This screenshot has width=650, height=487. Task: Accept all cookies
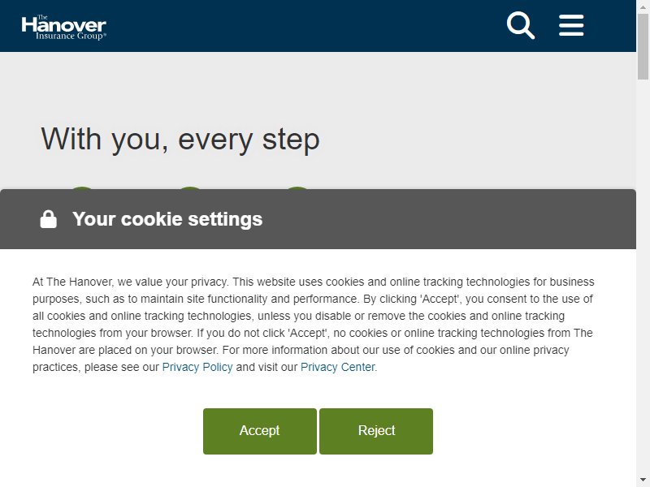pyautogui.click(x=260, y=431)
